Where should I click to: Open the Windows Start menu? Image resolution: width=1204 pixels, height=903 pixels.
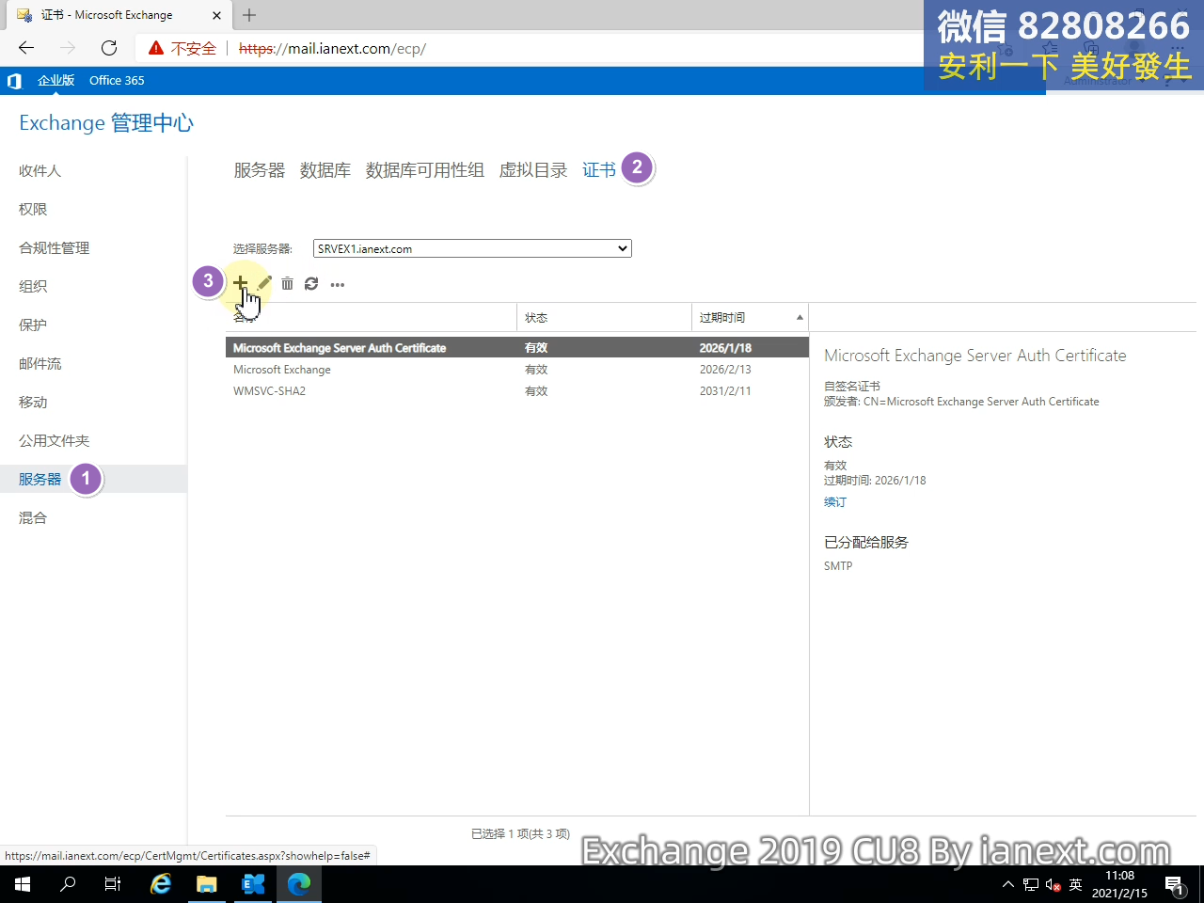[x=23, y=884]
